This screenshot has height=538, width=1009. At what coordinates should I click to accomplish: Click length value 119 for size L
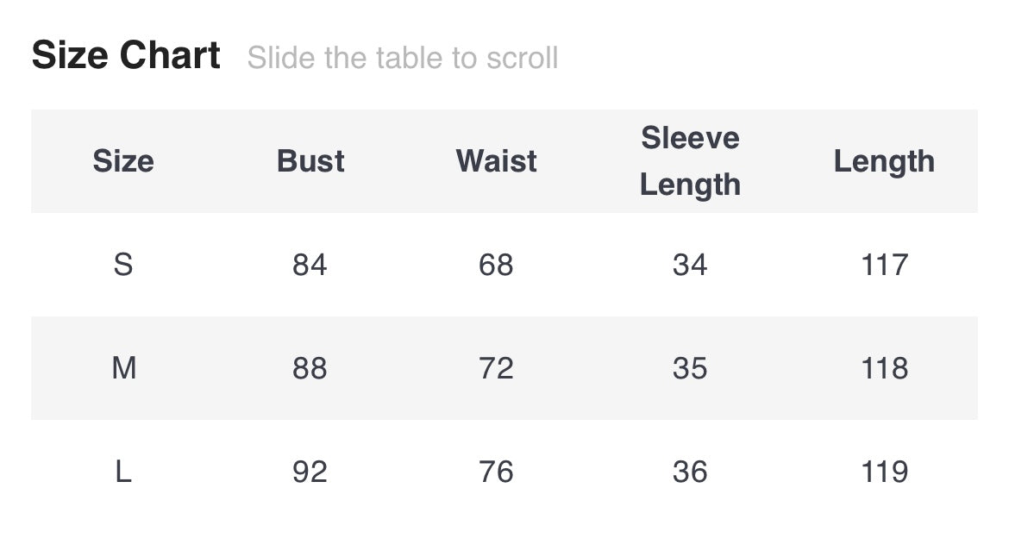(x=884, y=472)
